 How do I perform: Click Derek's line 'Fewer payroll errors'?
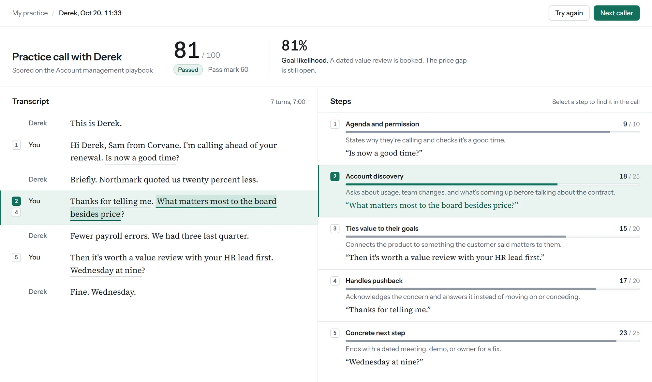pos(159,236)
